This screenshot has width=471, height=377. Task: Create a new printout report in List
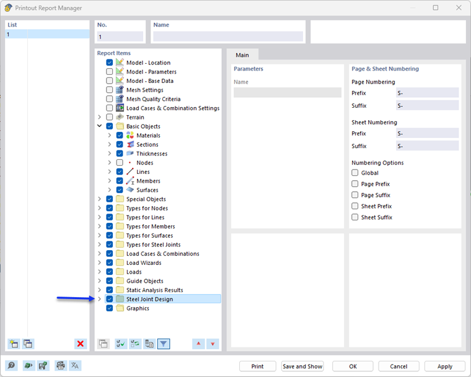(14, 344)
